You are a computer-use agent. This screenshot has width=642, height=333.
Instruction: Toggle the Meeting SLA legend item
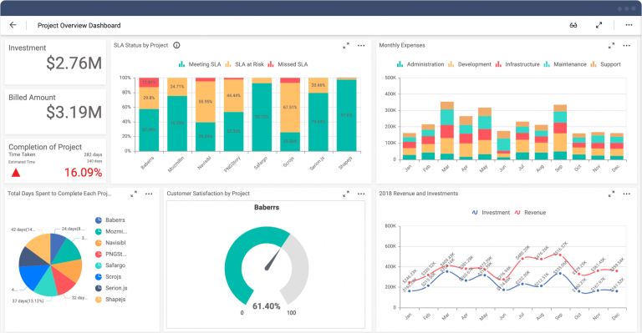coord(200,64)
